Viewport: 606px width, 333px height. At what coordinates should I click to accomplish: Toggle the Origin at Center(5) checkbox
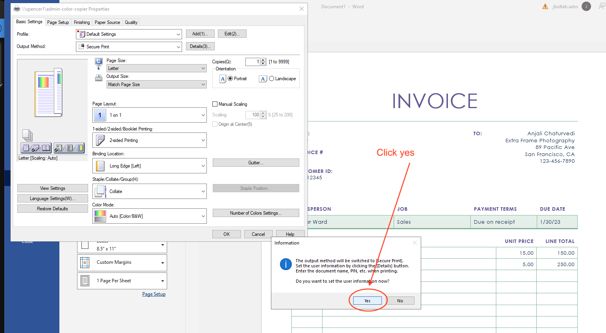pos(215,124)
